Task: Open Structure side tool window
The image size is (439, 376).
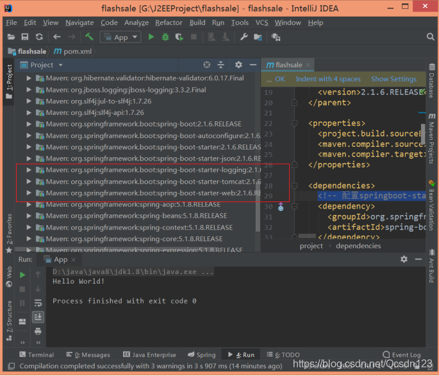Action: click(9, 320)
